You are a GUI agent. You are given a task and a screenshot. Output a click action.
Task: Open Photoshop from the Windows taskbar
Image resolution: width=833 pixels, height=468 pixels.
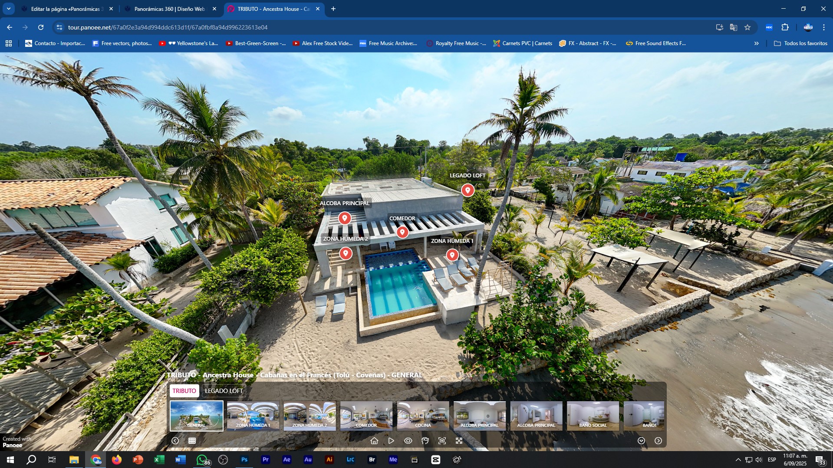[244, 460]
